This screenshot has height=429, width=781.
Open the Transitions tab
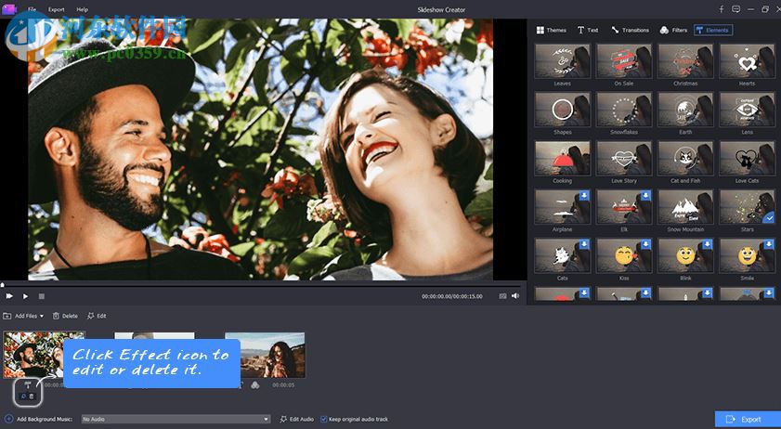630,30
